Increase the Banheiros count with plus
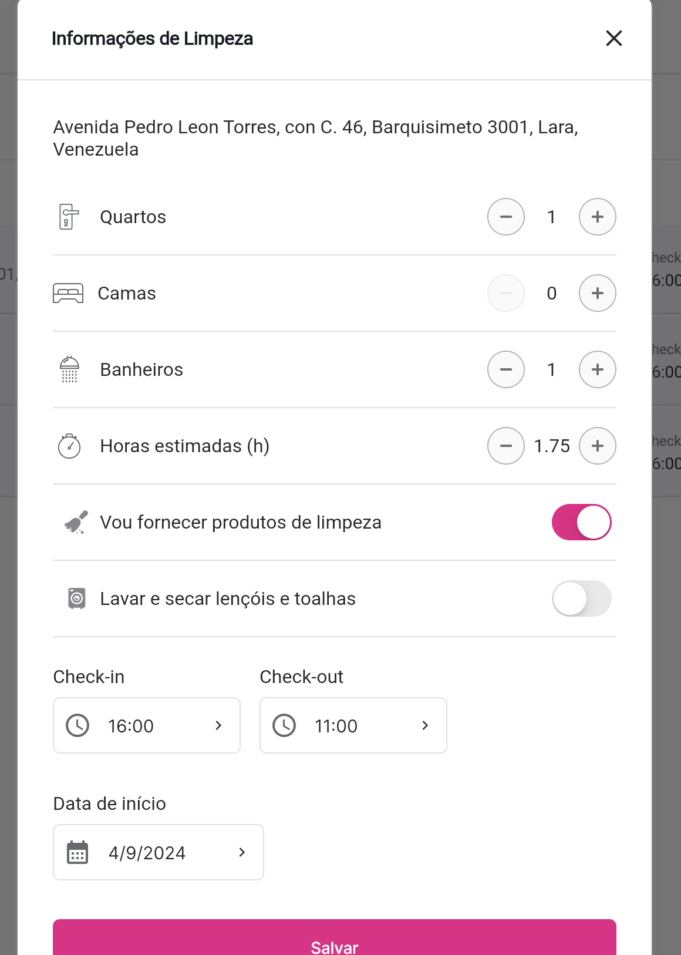 click(x=597, y=369)
